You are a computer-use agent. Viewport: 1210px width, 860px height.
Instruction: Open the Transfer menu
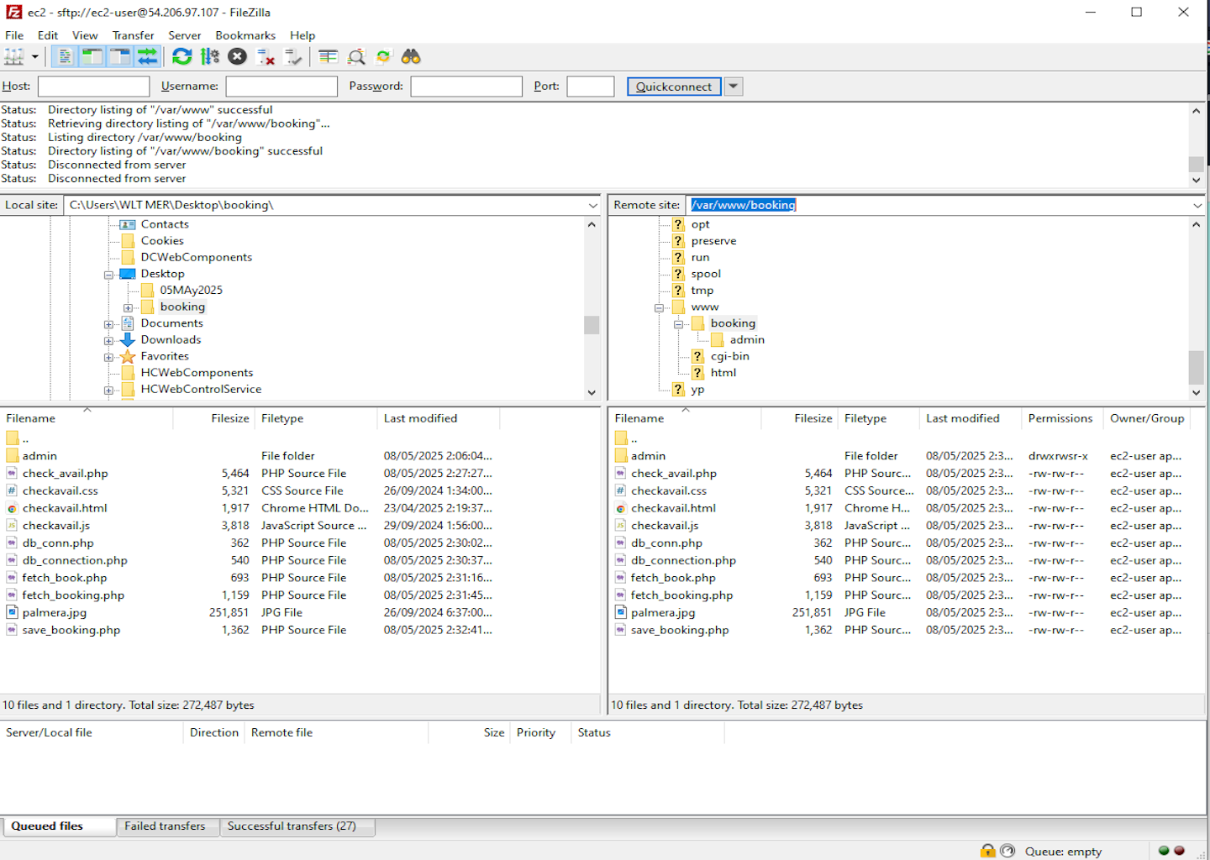[x=133, y=35]
